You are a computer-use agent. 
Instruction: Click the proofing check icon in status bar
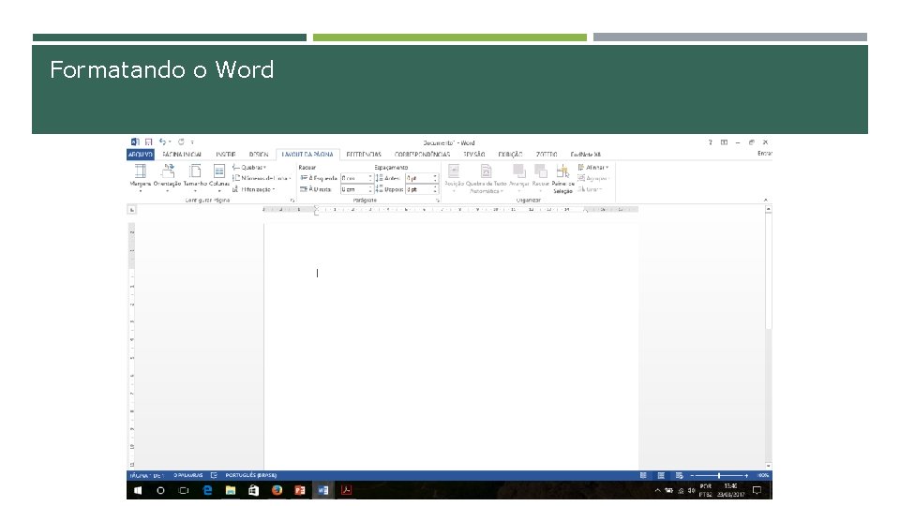(214, 476)
